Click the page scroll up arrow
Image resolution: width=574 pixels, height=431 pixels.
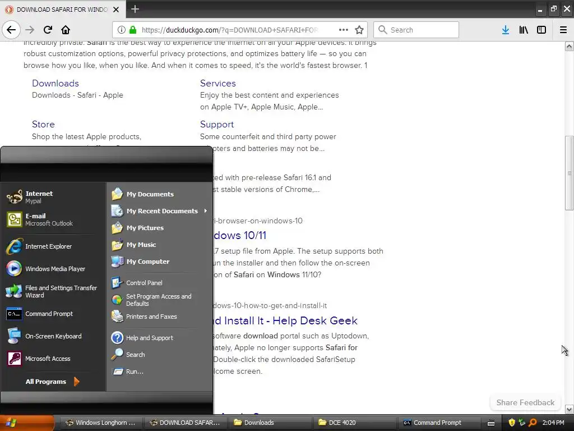(570, 46)
